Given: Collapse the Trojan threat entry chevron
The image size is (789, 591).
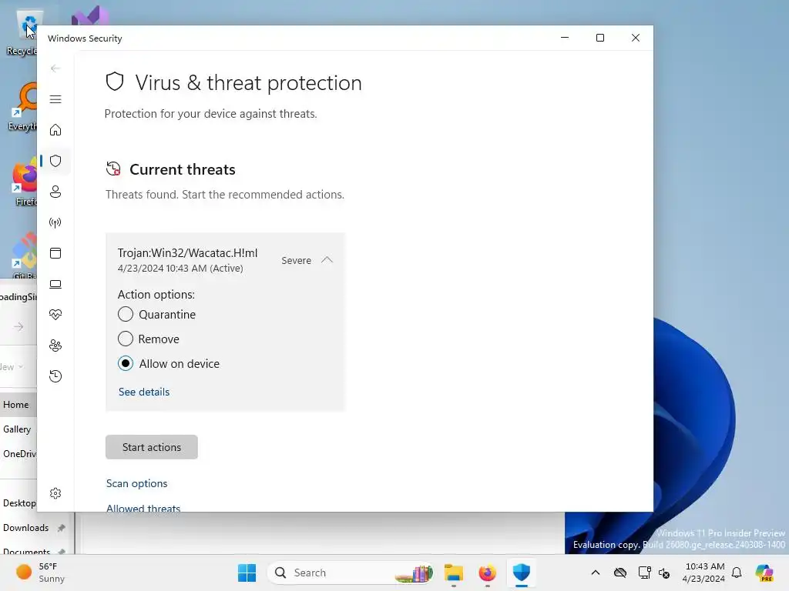Looking at the screenshot, I should [x=327, y=260].
